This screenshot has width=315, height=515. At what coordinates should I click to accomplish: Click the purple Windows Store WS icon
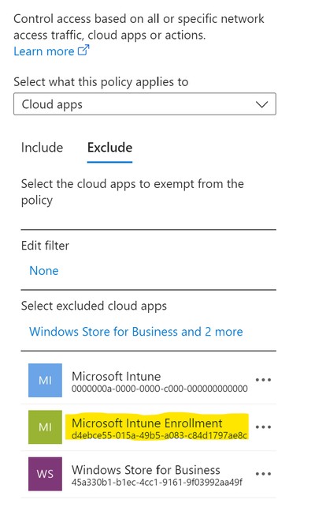click(45, 474)
